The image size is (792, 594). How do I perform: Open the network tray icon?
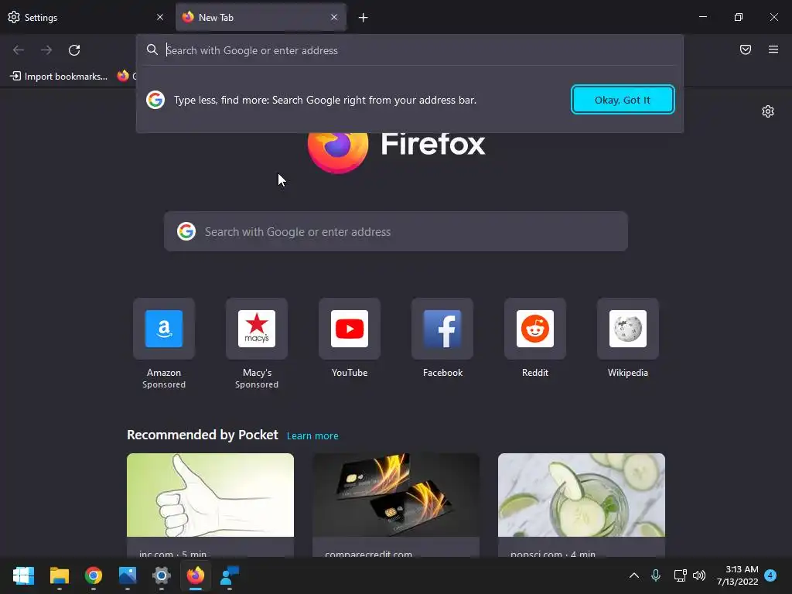point(680,575)
